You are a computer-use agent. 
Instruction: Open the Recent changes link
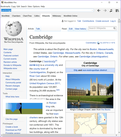(13, 86)
